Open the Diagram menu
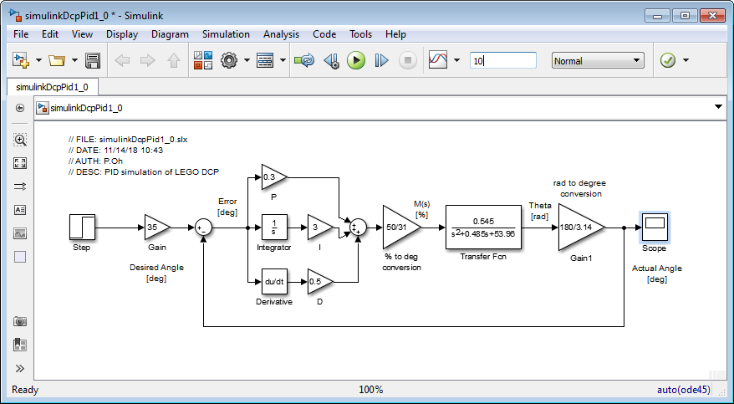734x404 pixels. (x=170, y=34)
